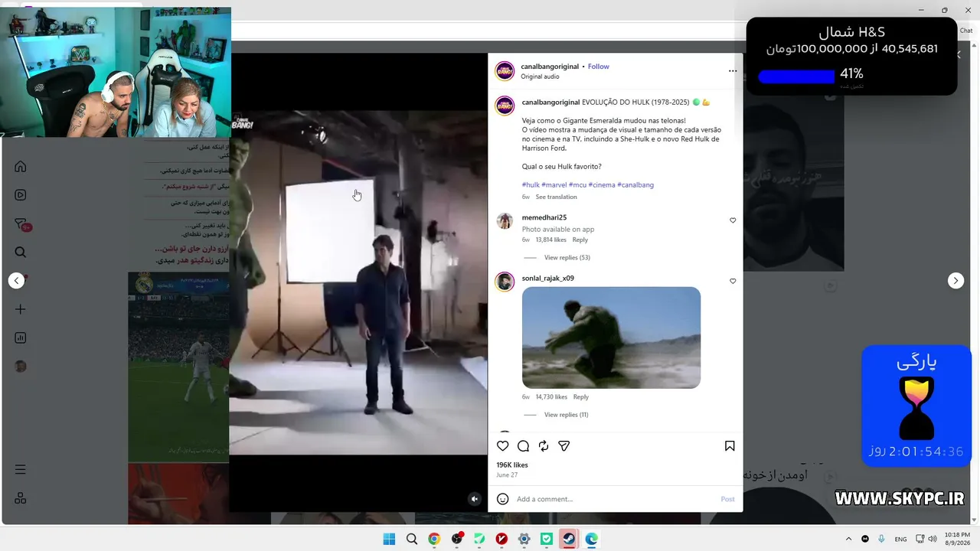The width and height of the screenshot is (980, 551).
Task: Open Windows taskbar search
Action: point(412,539)
